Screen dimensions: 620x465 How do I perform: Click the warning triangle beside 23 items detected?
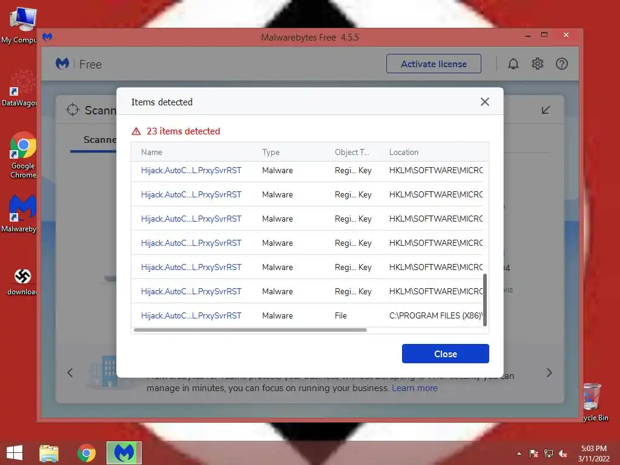pos(136,131)
